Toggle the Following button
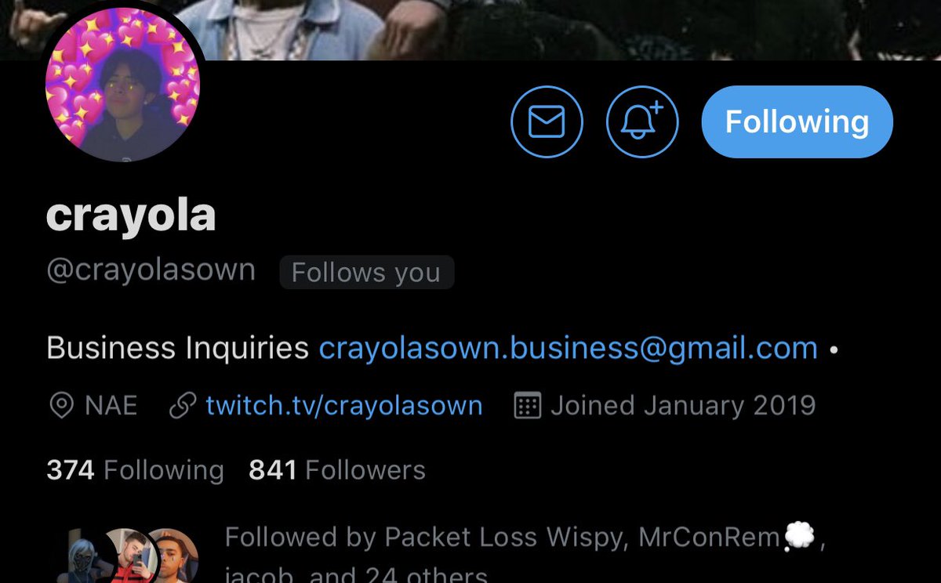This screenshot has width=941, height=583. tap(797, 121)
